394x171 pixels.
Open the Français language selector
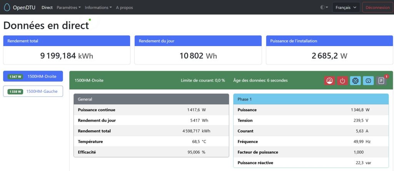point(346,7)
